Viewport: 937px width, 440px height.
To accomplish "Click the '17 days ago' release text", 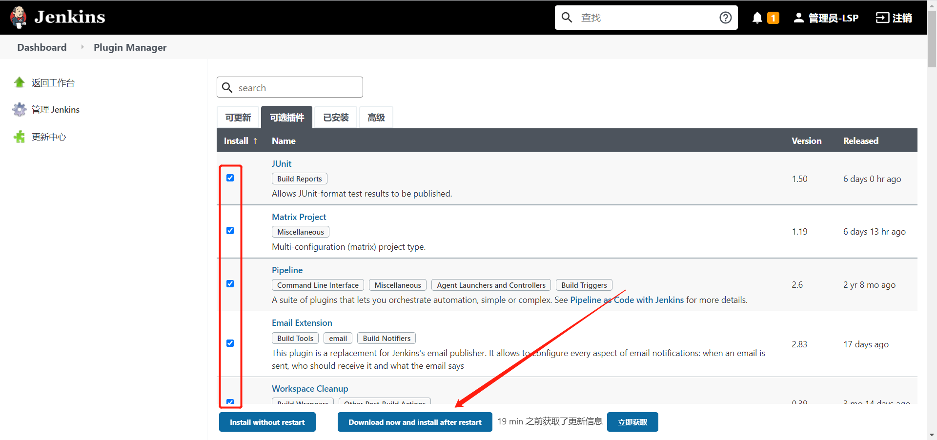I will coord(866,344).
